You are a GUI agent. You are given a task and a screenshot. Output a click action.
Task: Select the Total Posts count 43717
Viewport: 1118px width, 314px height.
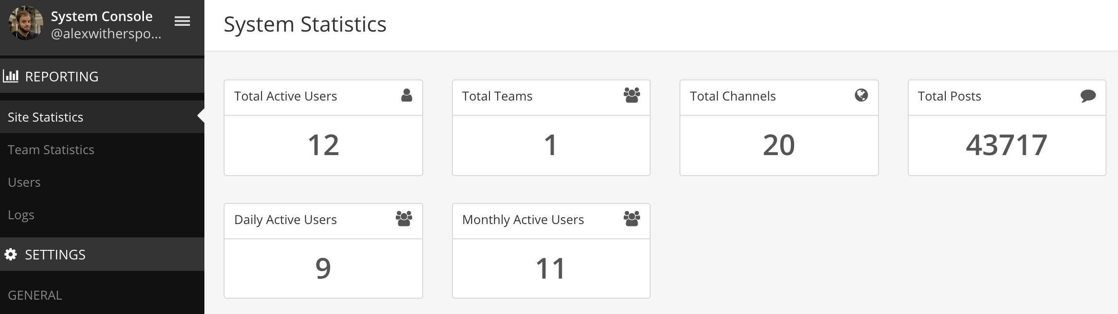(x=1006, y=145)
